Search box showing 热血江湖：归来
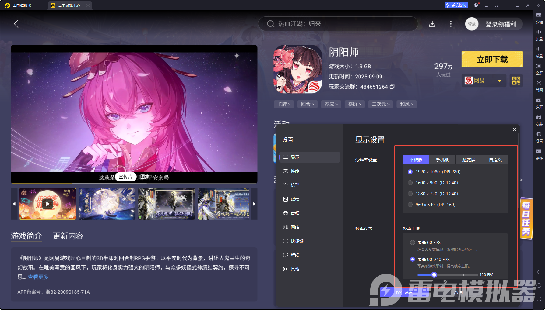The height and width of the screenshot is (310, 545). click(x=338, y=24)
